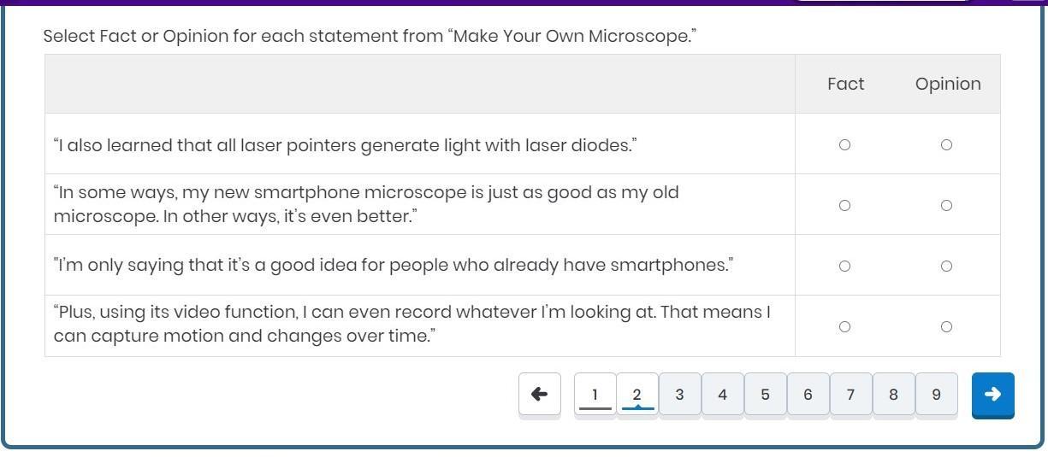Navigate to question 5
Viewport: 1048px width, 457px height.
[766, 395]
